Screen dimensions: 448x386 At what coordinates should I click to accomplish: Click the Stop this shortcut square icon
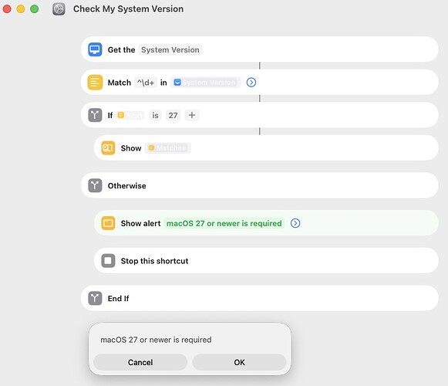(108, 261)
